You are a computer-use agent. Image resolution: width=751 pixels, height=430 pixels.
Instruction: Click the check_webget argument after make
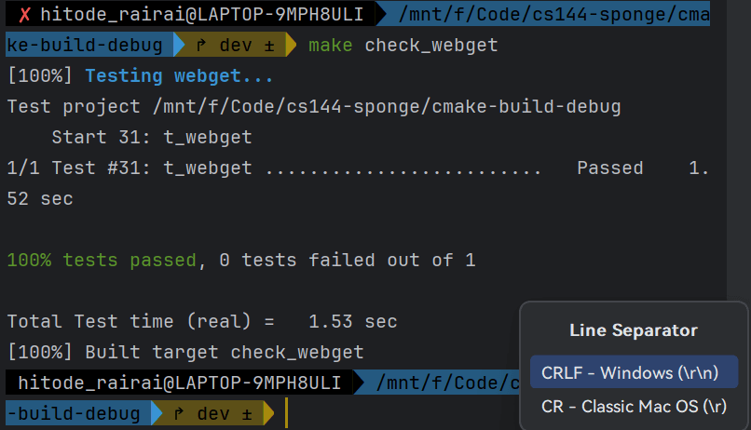click(431, 45)
